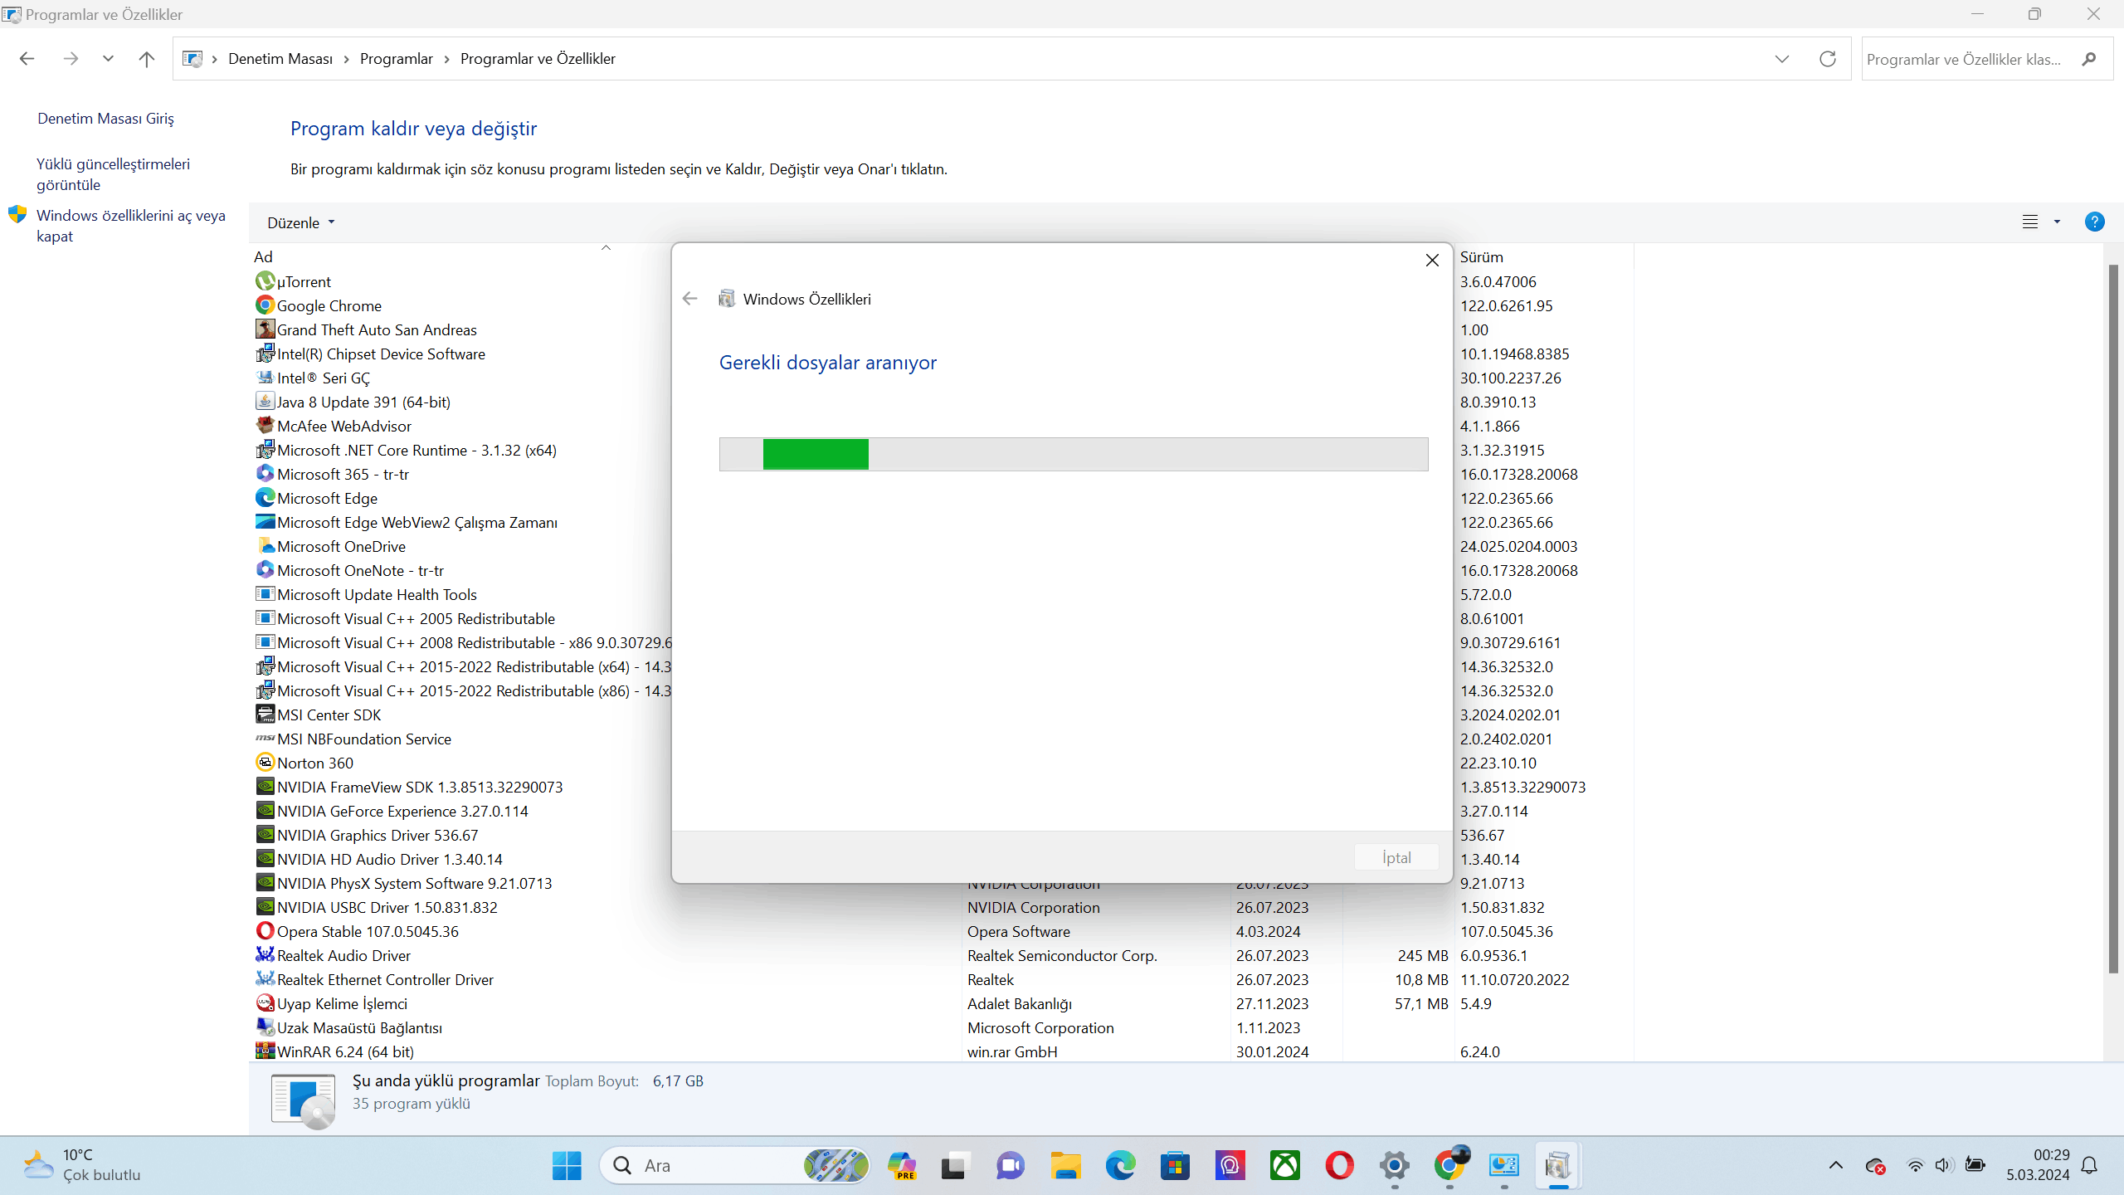Screen dimensions: 2124x1195
Task: Select Opera Stable program icon in list
Action: (x=265, y=931)
